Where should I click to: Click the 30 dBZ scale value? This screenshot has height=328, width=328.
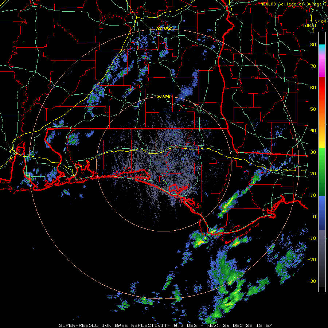tap(313, 152)
